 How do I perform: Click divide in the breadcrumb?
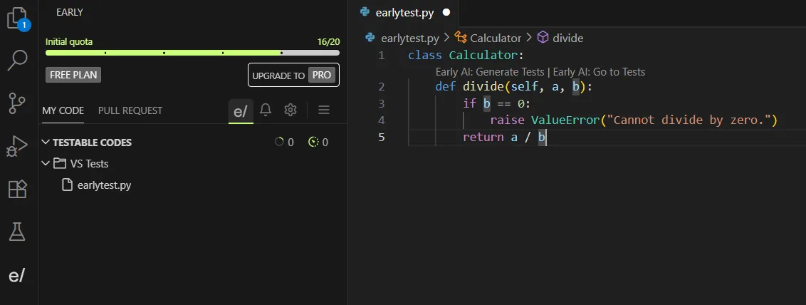click(567, 38)
